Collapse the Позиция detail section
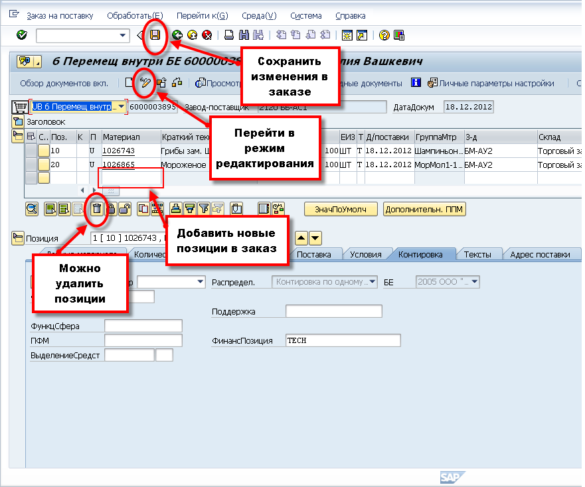Viewport: 585px width, 487px height. (17, 238)
